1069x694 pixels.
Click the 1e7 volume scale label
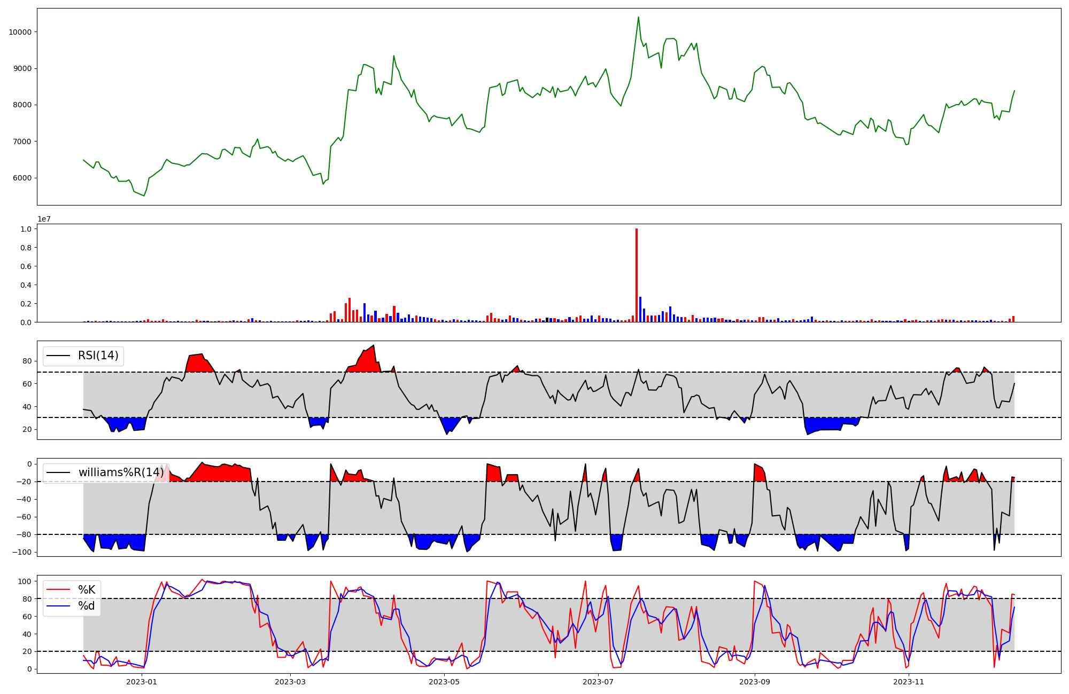tap(44, 219)
